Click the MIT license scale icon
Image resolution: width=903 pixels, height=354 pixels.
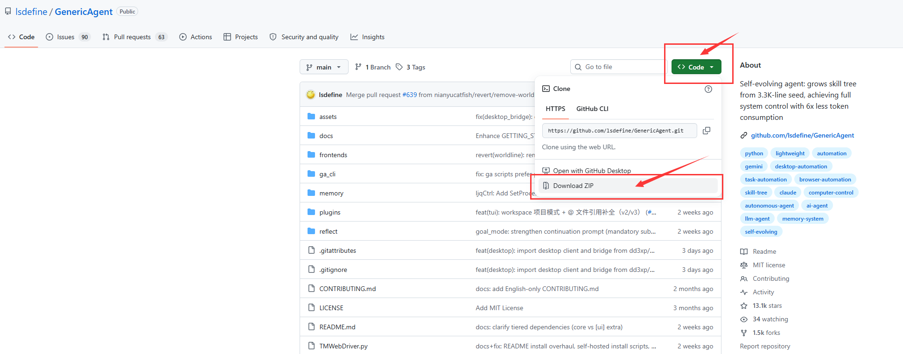(x=744, y=265)
